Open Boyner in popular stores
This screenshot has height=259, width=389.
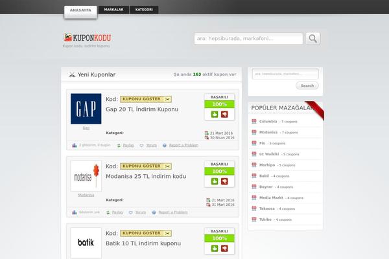coord(266,187)
